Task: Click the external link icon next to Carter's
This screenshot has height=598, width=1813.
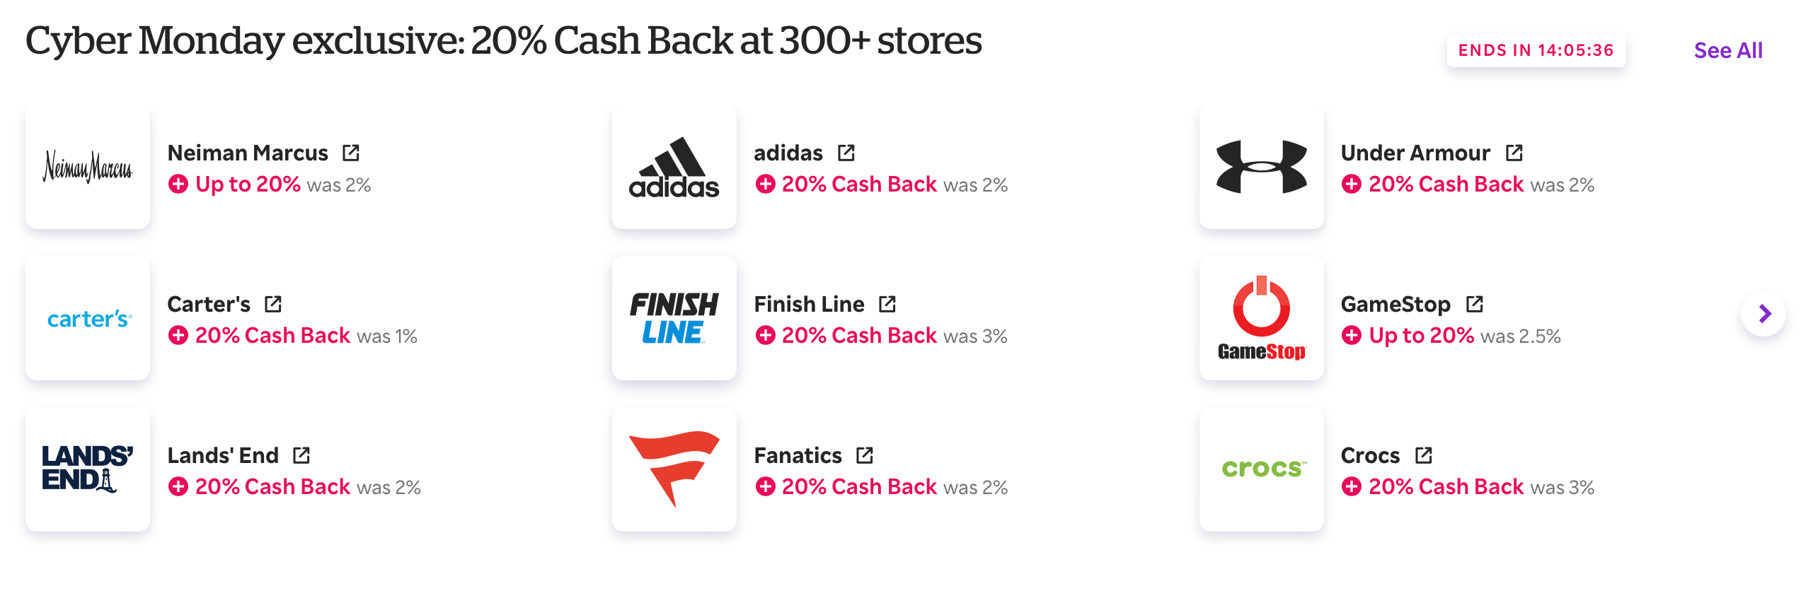Action: 273,304
